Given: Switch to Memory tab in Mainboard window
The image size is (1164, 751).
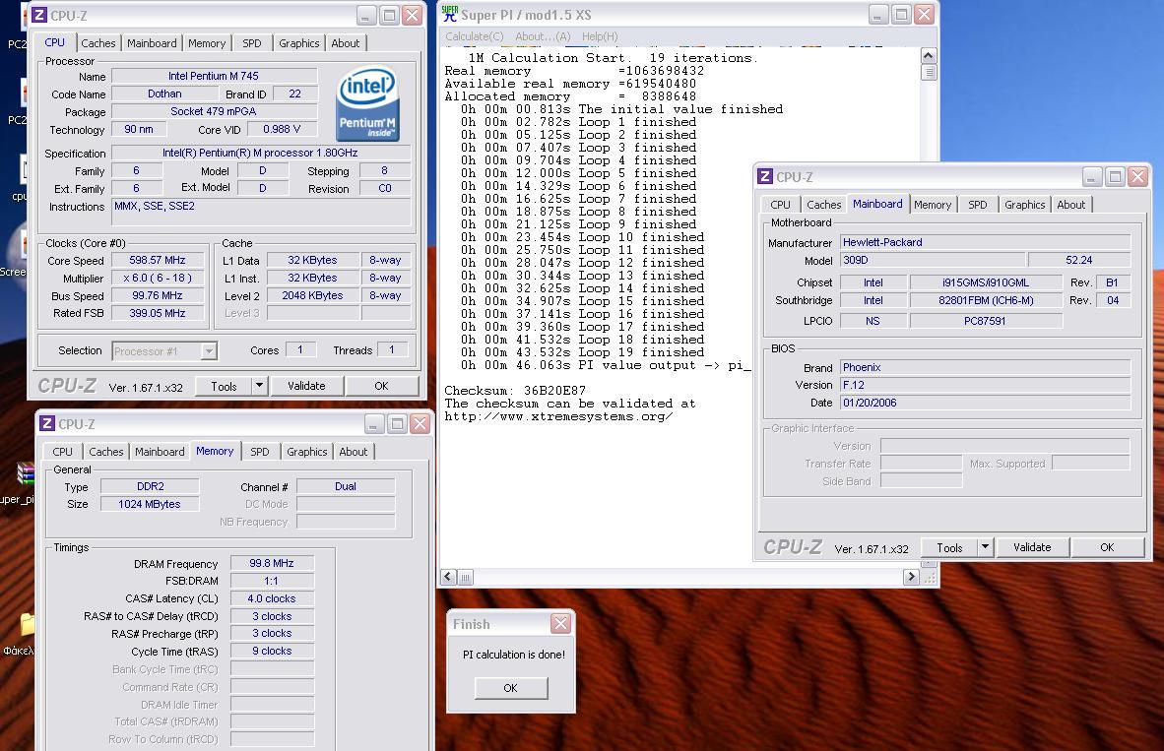Looking at the screenshot, I should (933, 205).
